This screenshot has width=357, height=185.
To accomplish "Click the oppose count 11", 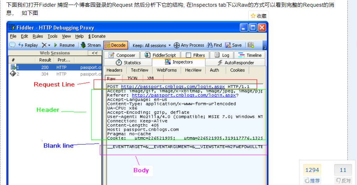I will pyautogui.click(x=343, y=170).
